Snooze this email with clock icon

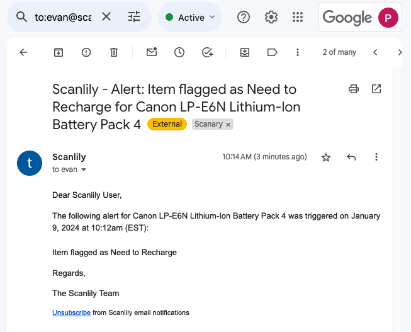point(179,52)
